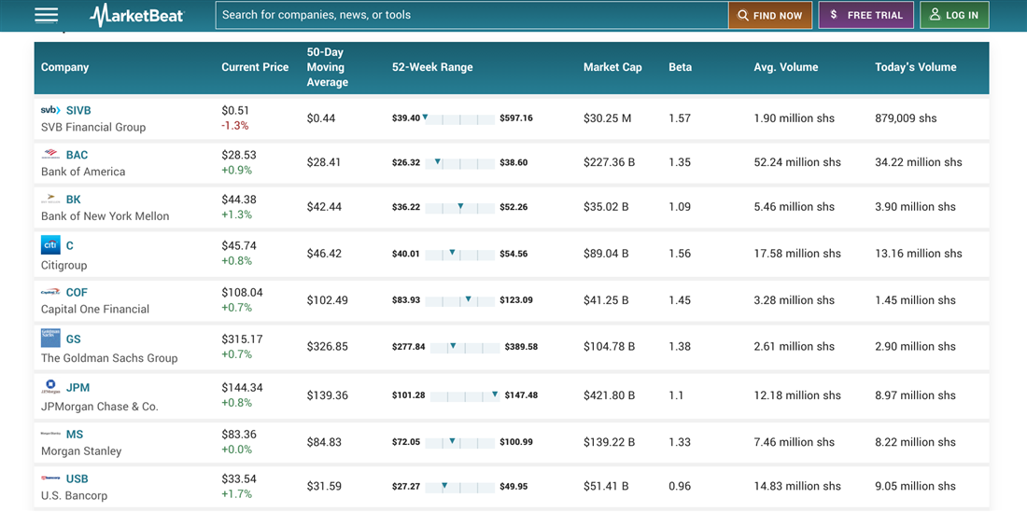The width and height of the screenshot is (1027, 512).
Task: Sort table by Current Price column
Action: (x=255, y=67)
